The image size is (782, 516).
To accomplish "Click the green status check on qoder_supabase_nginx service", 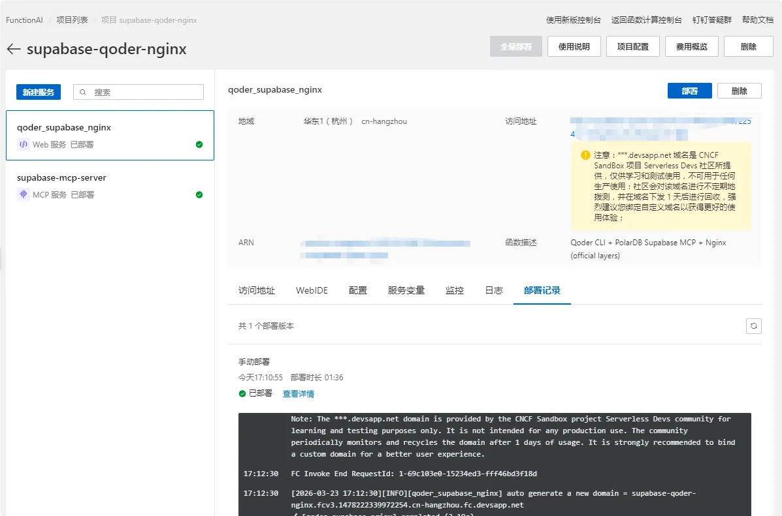I will tap(199, 145).
